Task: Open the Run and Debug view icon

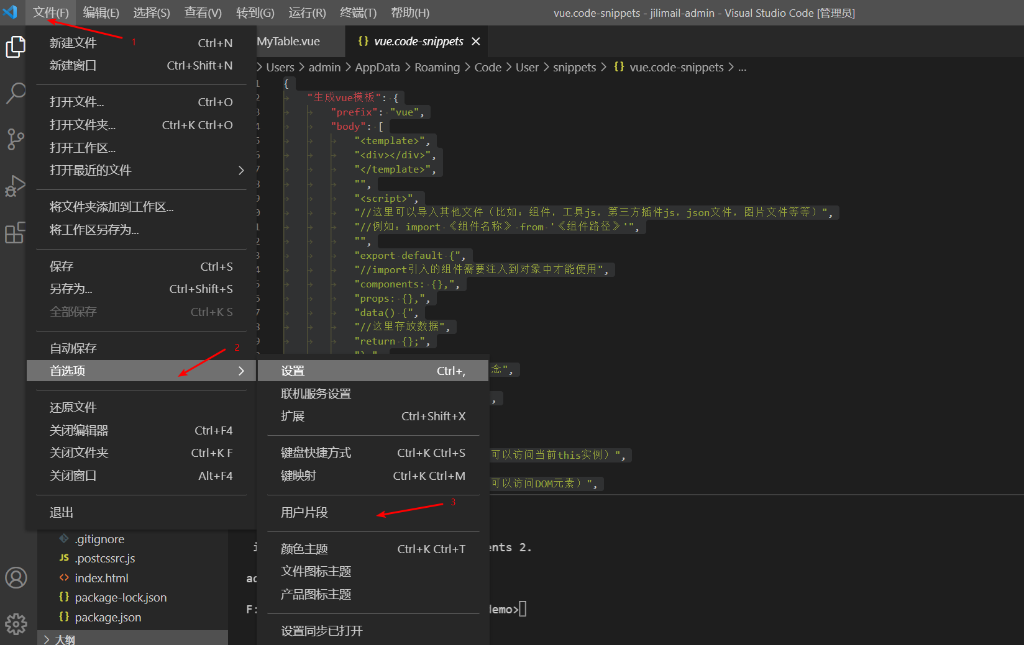Action: click(x=16, y=186)
